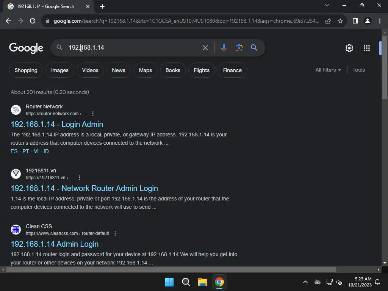The height and width of the screenshot is (291, 388).
Task: Bookmark this tab with star icon
Action: point(340,21)
